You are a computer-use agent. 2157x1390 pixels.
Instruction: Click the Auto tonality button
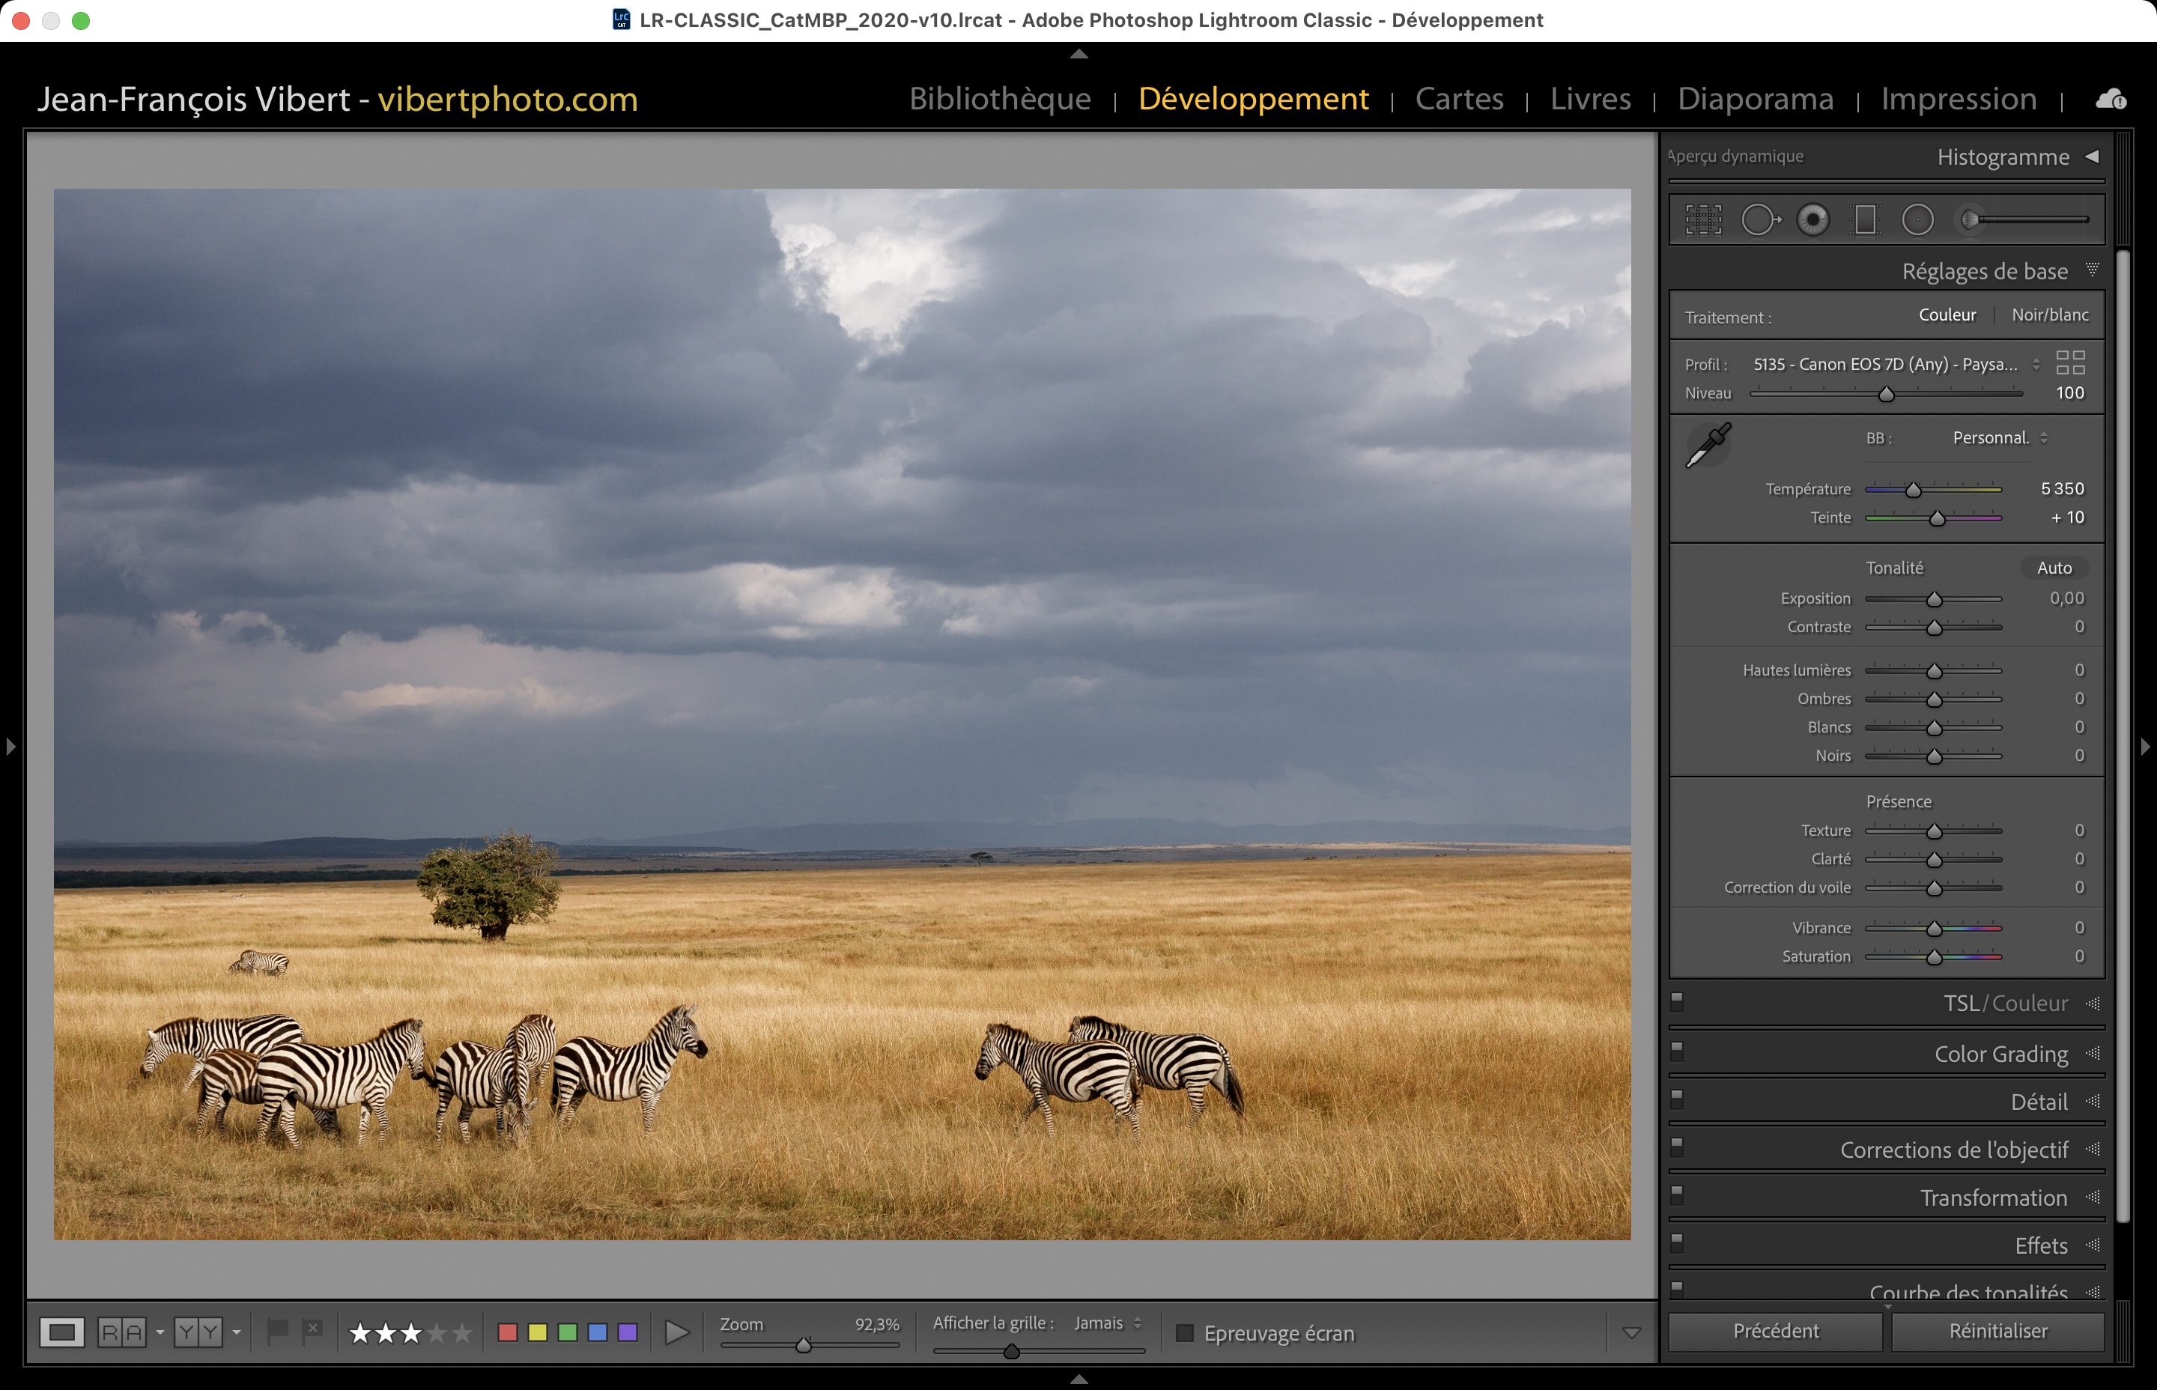pos(2054,568)
